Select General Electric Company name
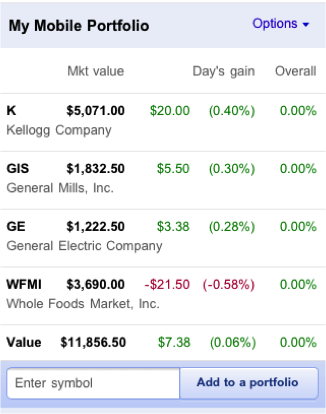Image resolution: width=326 pixels, height=414 pixels. tap(84, 246)
